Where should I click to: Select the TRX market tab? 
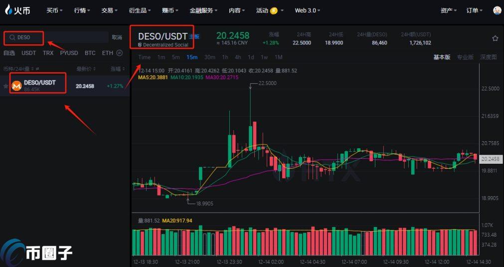pyautogui.click(x=48, y=53)
